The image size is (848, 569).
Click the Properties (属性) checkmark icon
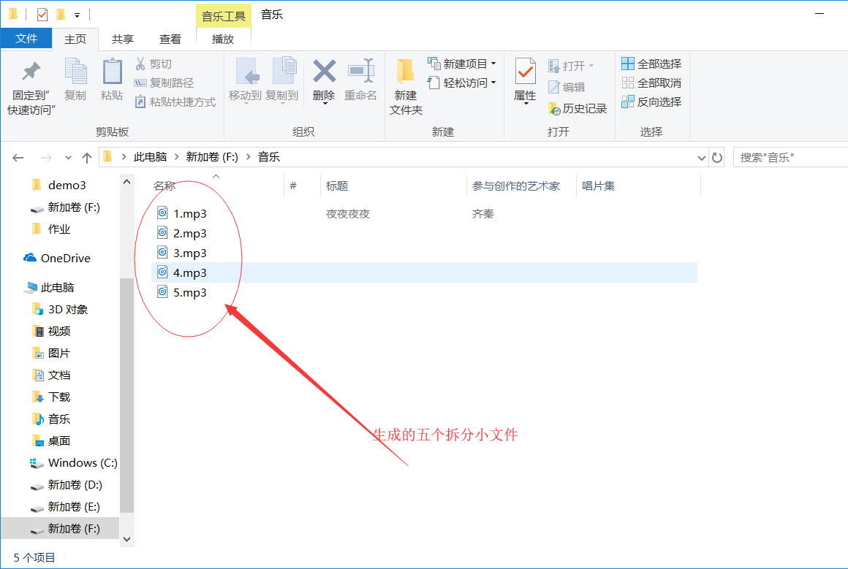[525, 71]
